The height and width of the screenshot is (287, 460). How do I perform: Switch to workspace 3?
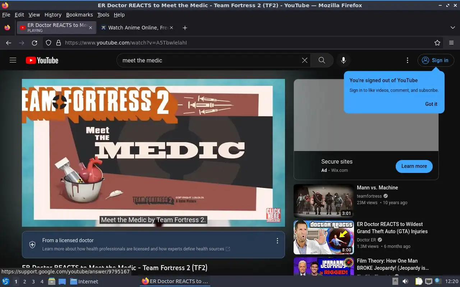click(x=33, y=282)
